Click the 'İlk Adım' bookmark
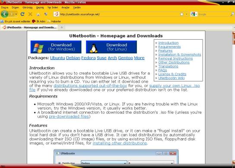 39,22
